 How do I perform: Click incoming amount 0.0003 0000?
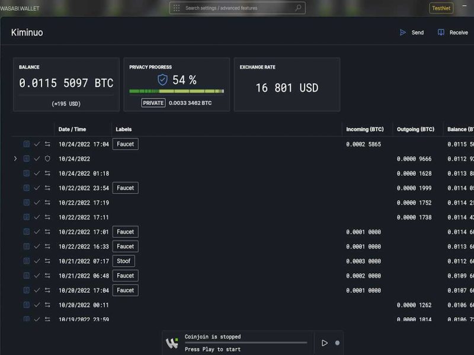click(x=363, y=261)
